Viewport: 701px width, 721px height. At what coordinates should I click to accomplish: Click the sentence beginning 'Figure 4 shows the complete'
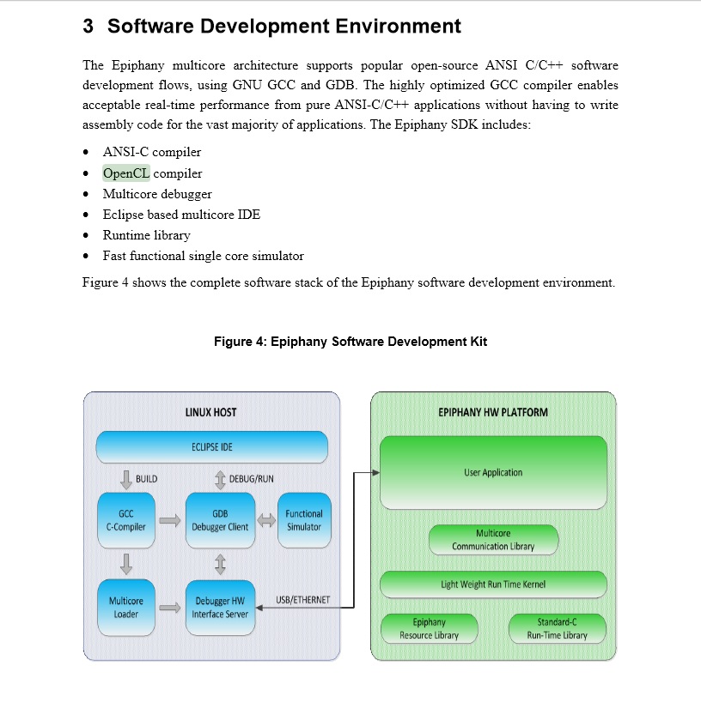pos(349,282)
